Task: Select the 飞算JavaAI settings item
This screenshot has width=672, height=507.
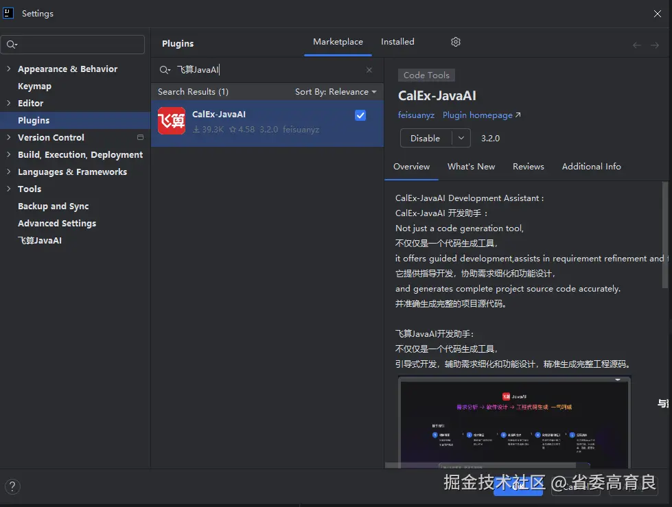Action: coord(39,240)
